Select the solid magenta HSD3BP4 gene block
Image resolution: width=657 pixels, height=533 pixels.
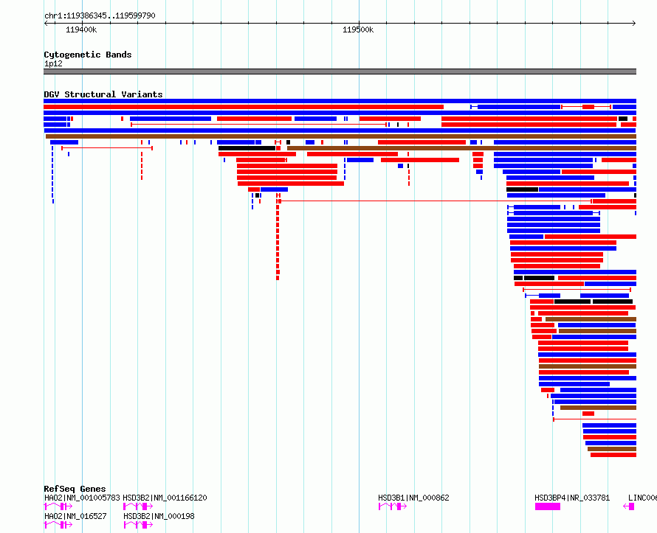(x=548, y=506)
